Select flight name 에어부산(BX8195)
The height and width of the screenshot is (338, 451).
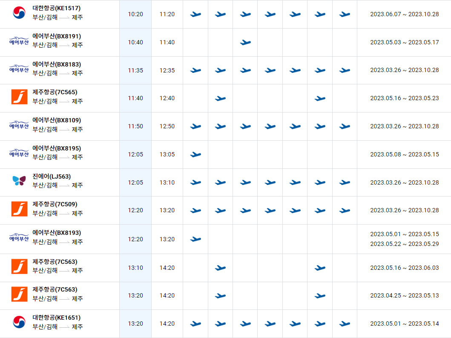(57, 148)
